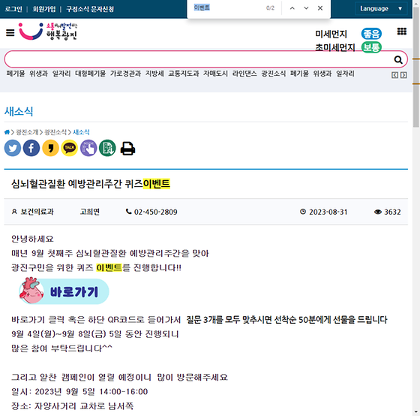Screen dimensions: 420x416
Task: Share via the yellow KakaoStory icon
Action: click(x=51, y=148)
